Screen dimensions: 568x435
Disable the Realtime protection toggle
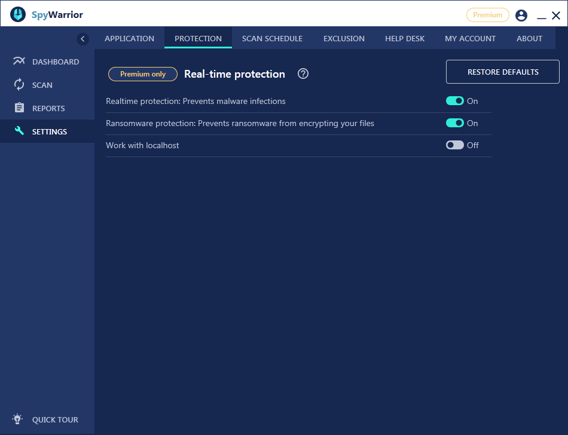tap(455, 101)
